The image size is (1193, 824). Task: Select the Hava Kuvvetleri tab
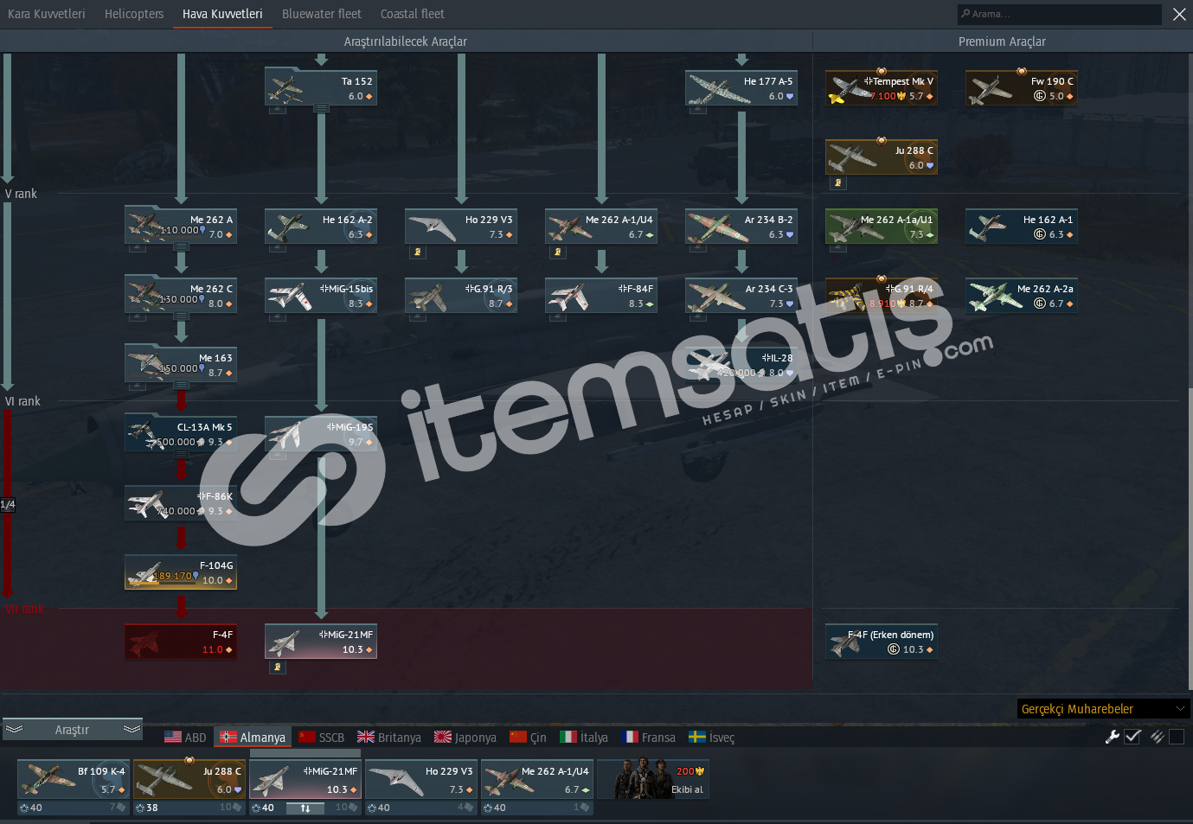pyautogui.click(x=222, y=14)
